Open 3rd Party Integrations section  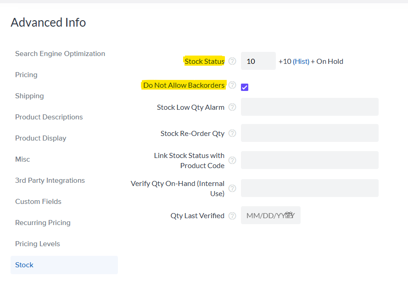pyautogui.click(x=50, y=180)
